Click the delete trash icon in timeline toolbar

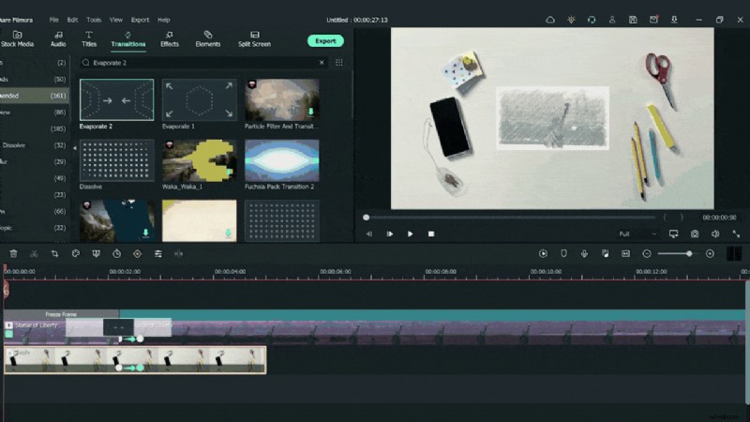click(x=13, y=253)
